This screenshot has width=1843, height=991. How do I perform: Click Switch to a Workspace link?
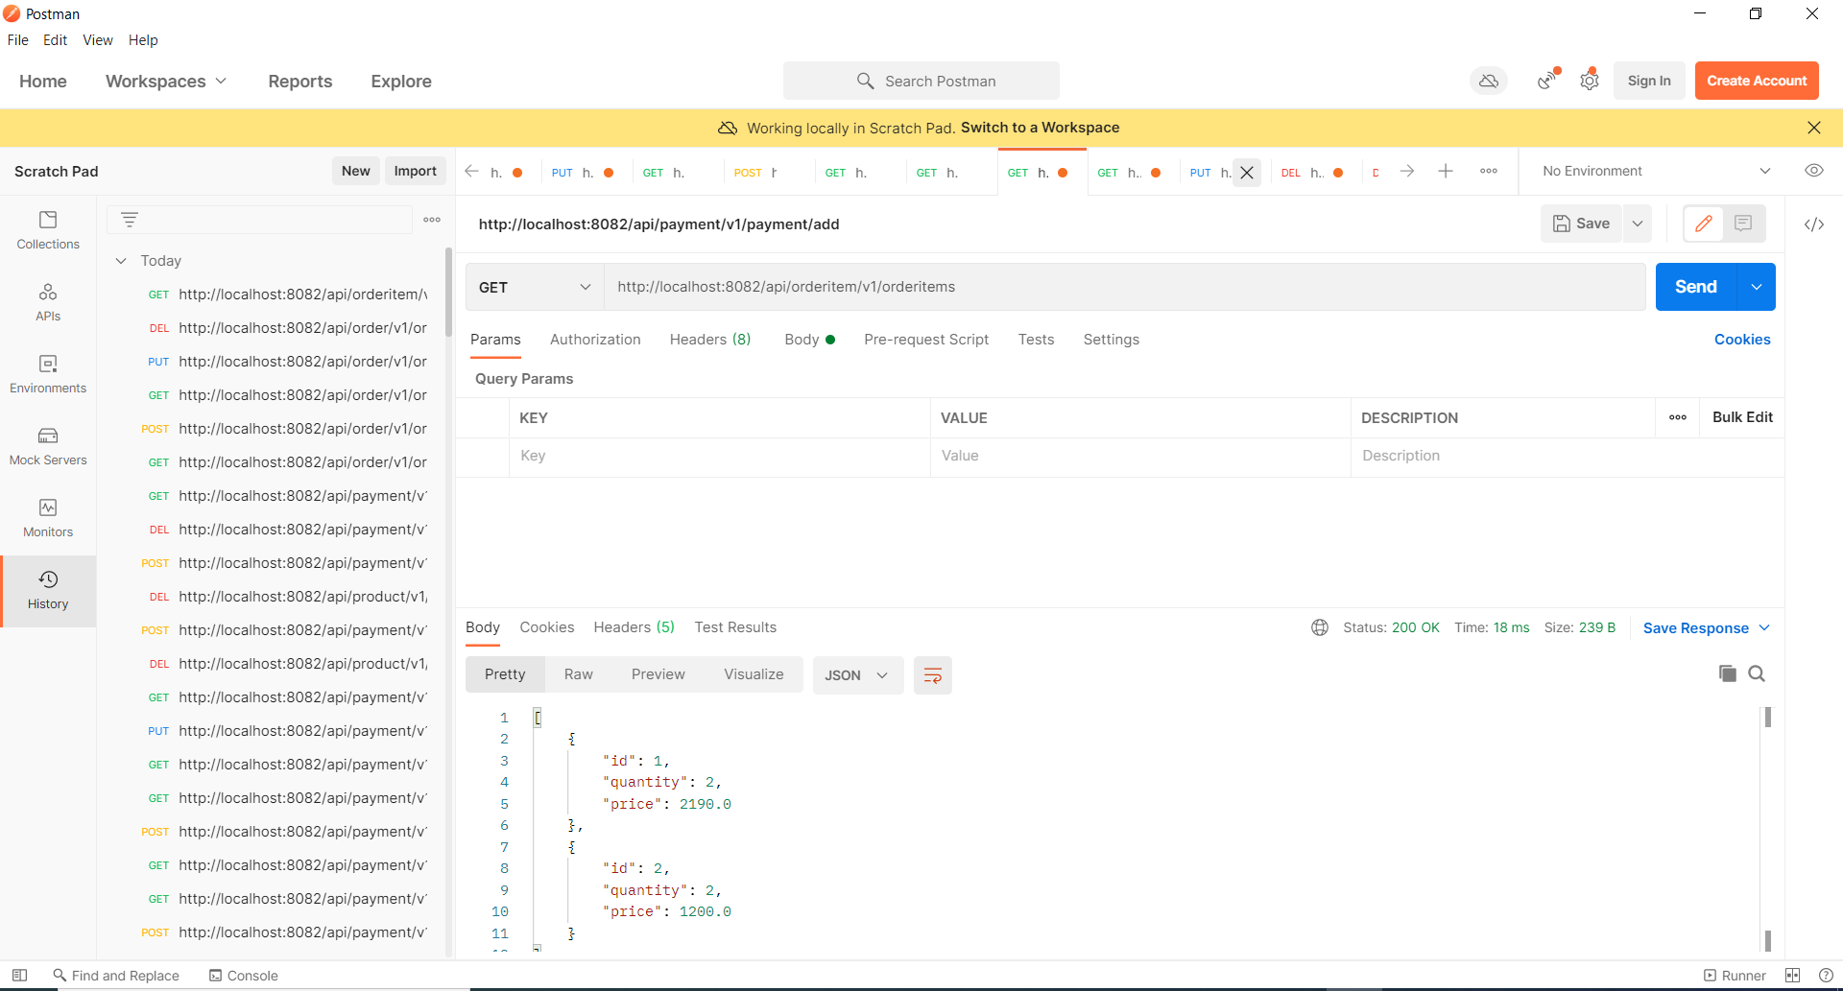click(1040, 128)
